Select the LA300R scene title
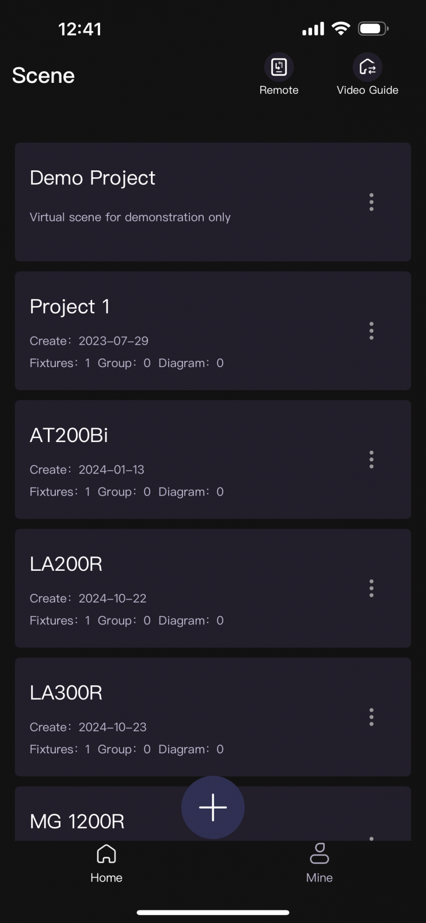The image size is (426, 923). 66,693
